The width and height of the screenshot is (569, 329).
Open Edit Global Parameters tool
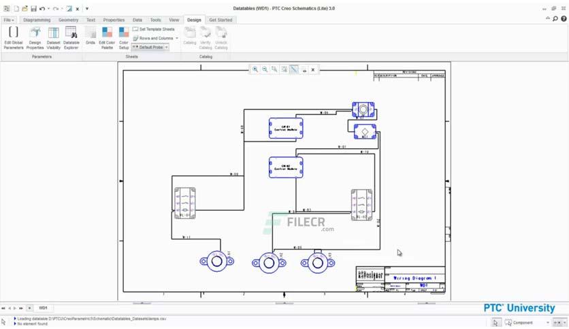pyautogui.click(x=14, y=37)
